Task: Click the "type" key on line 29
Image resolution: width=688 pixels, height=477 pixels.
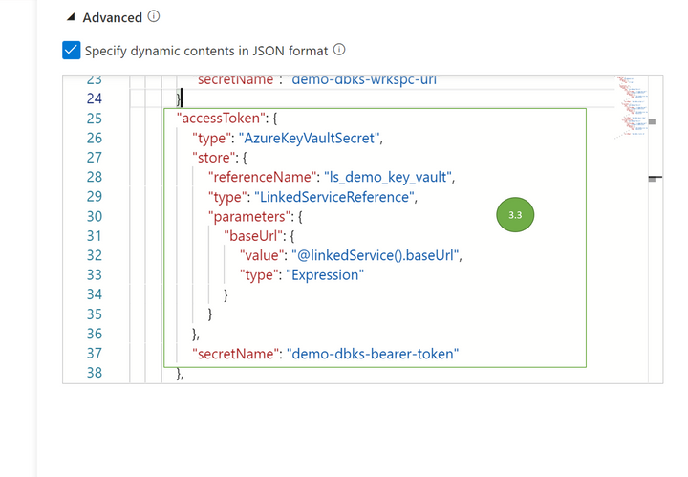Action: point(227,197)
